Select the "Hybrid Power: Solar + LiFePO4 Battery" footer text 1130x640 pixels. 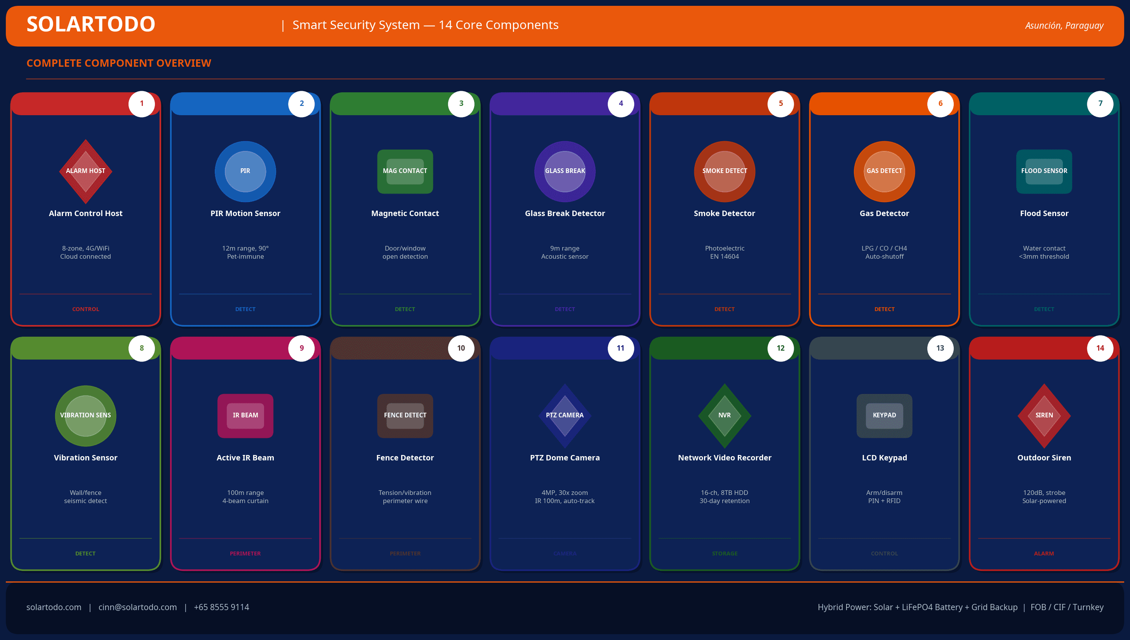point(890,607)
